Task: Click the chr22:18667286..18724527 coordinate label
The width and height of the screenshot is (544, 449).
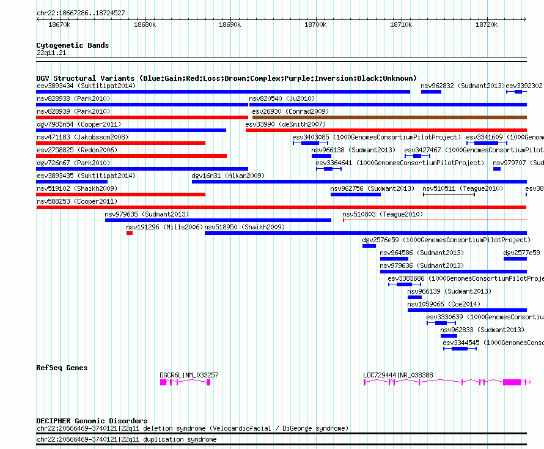Action: click(x=81, y=13)
